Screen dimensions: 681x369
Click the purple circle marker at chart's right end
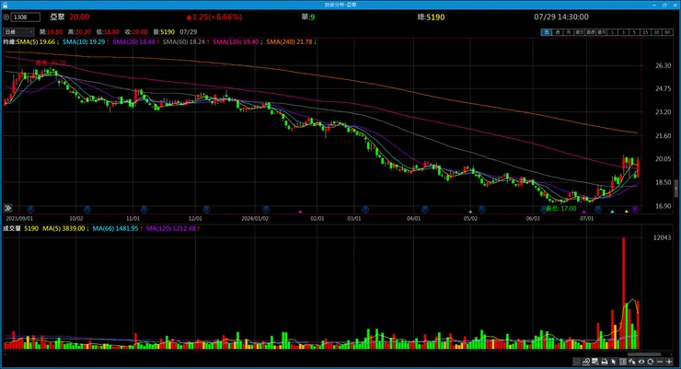point(635,210)
